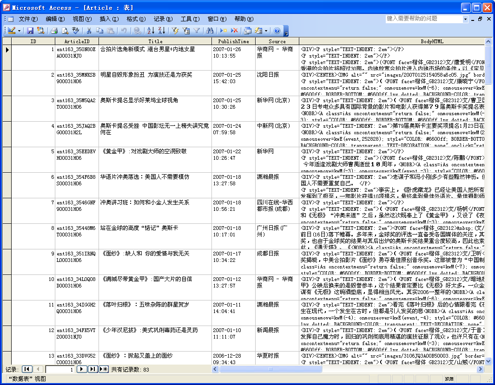Run spelling check from toolbar

click(x=76, y=31)
